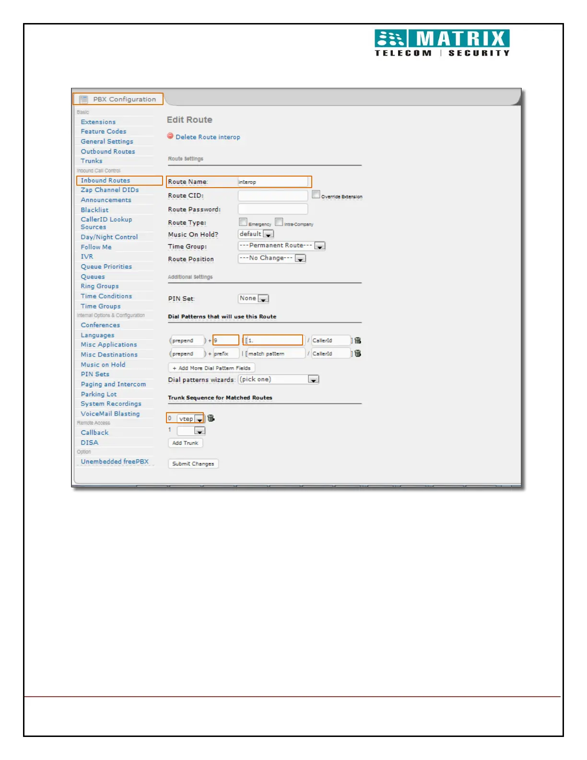The height and width of the screenshot is (760, 587).
Task: Enable the Intra-Company route type checkbox
Action: tap(279, 222)
